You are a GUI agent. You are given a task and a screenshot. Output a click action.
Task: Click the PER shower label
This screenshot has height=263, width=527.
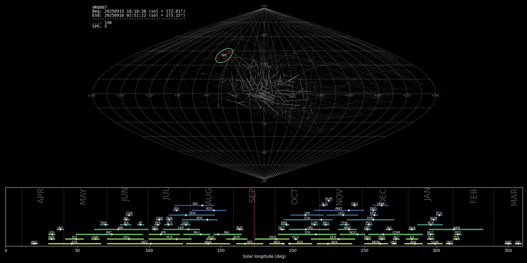[x=199, y=218]
